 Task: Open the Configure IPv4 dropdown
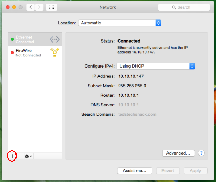tap(156, 66)
